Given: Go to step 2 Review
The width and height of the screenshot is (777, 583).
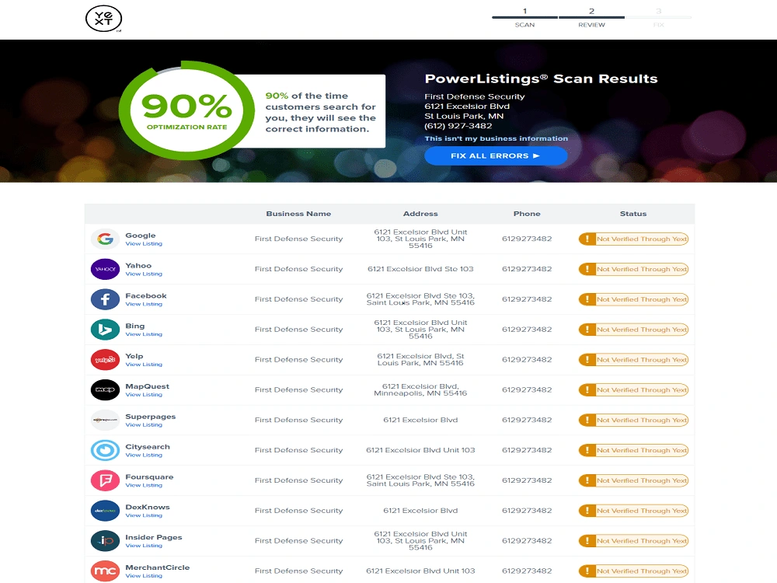Looking at the screenshot, I should tap(591, 17).
